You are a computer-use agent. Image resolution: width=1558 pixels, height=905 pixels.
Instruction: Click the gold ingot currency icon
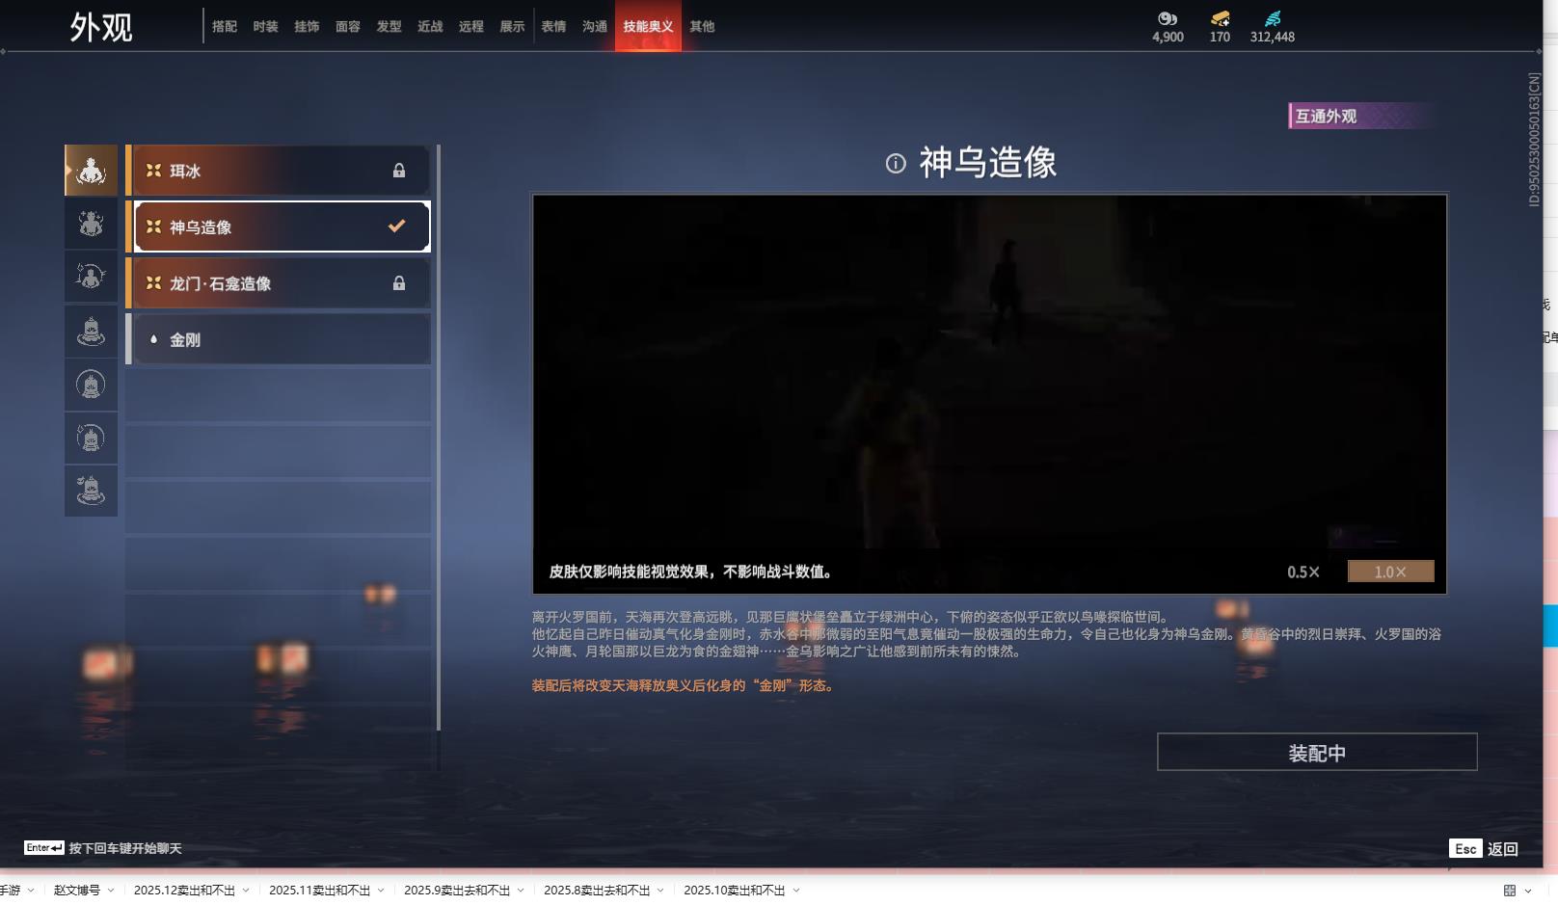tap(1221, 18)
